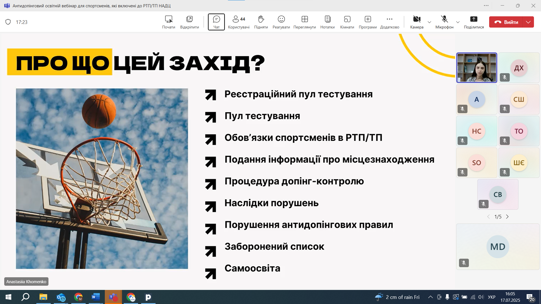Open the clock and calendar 16:05

pos(510,297)
